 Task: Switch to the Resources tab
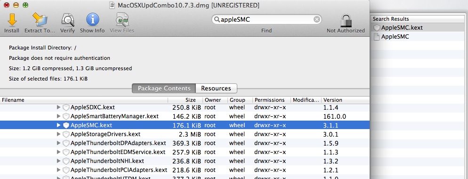[x=216, y=89]
